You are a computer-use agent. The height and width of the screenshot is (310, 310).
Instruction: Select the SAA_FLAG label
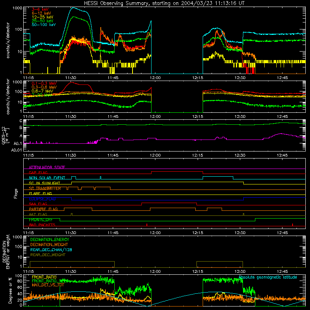click(x=38, y=204)
